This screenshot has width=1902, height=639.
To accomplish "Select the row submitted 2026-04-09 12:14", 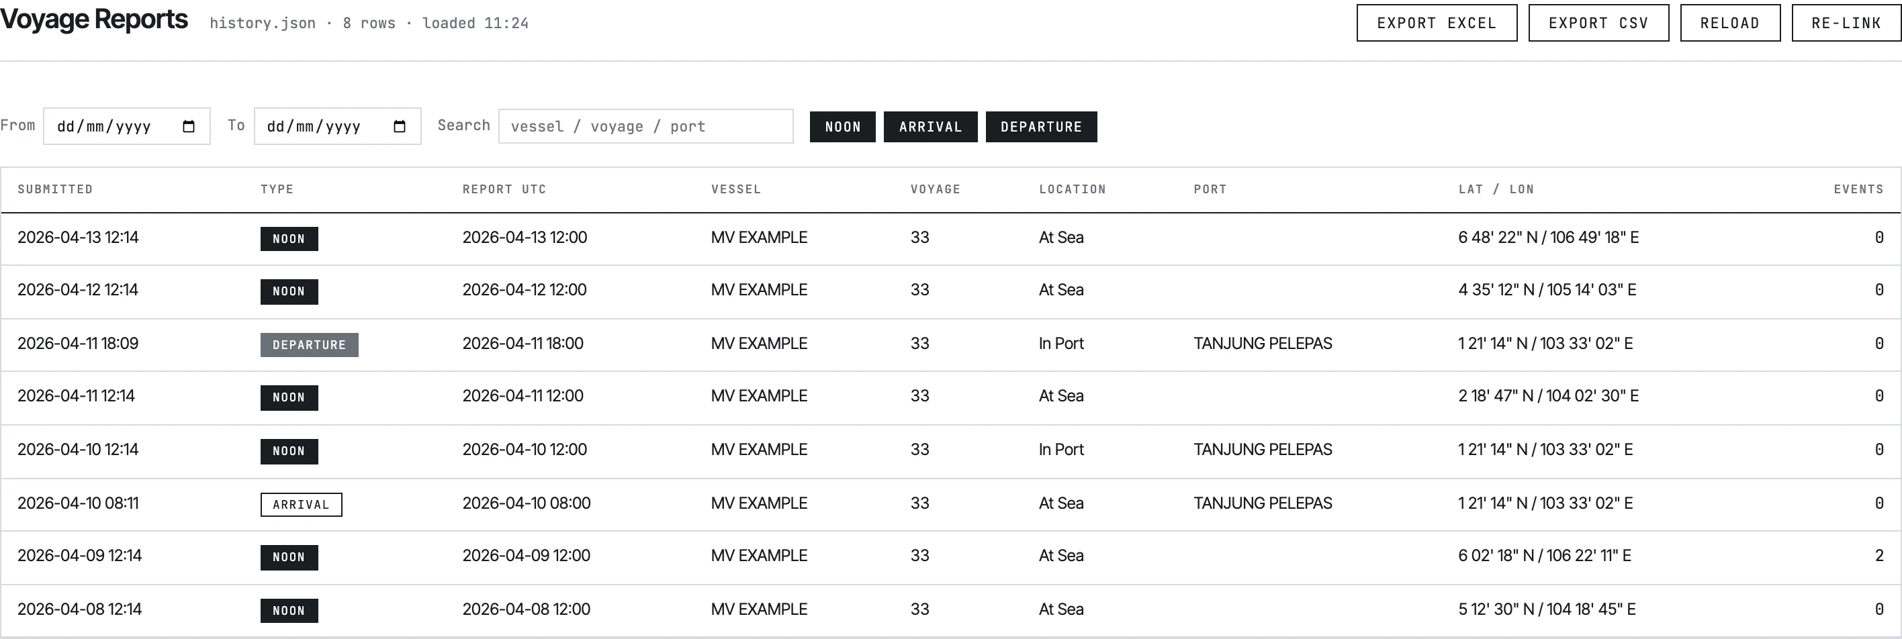I will pyautogui.click(x=951, y=557).
